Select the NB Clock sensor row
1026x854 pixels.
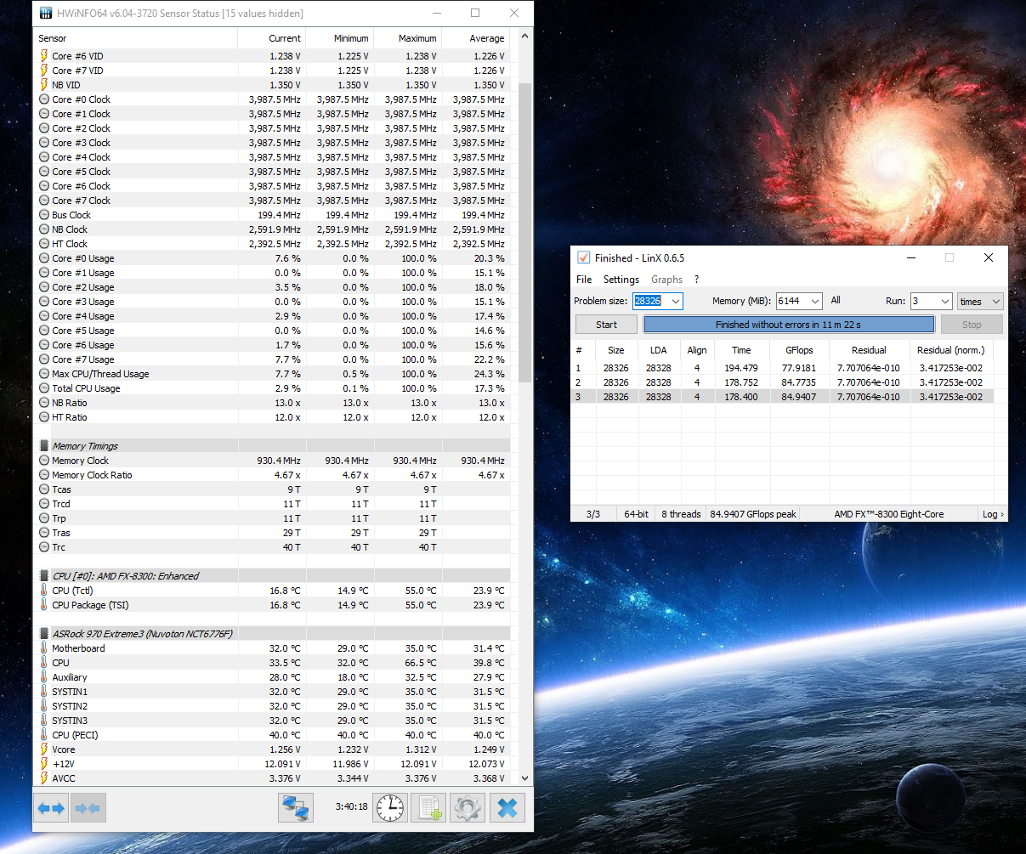point(273,229)
